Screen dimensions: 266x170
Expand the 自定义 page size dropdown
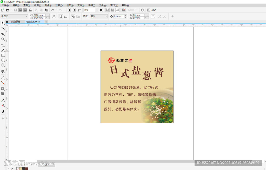26,16
